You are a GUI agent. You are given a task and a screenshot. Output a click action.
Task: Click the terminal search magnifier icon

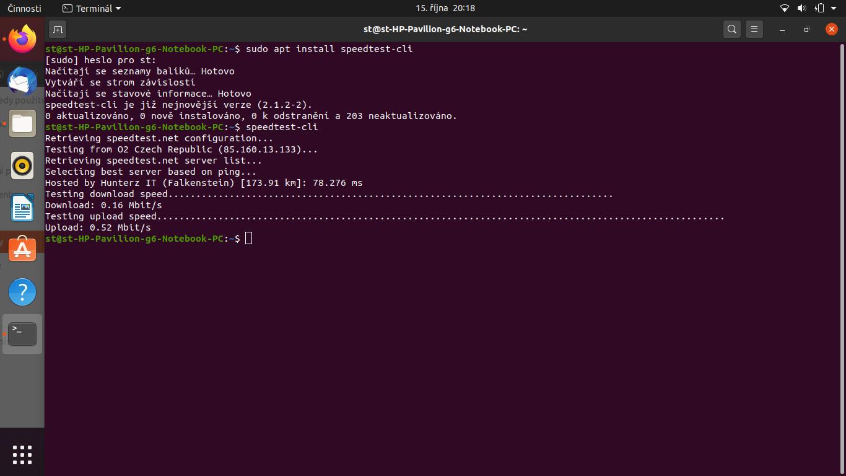tap(731, 29)
